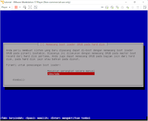Click the USB device icon in toolbar
The width and height of the screenshot is (148, 121).
click(138, 7)
